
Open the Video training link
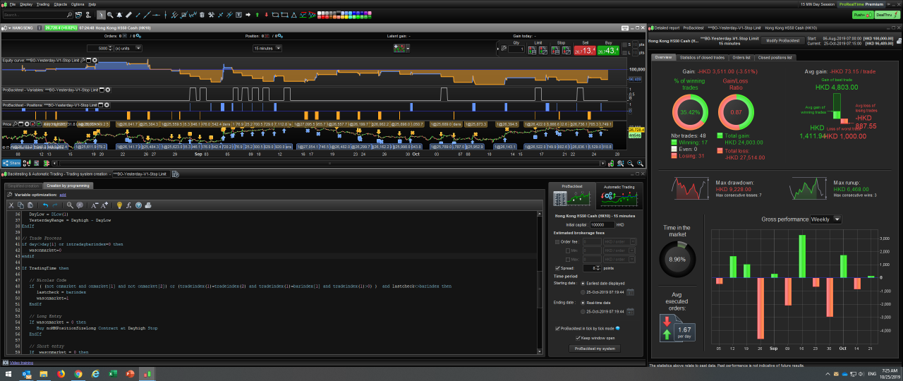coord(21,363)
